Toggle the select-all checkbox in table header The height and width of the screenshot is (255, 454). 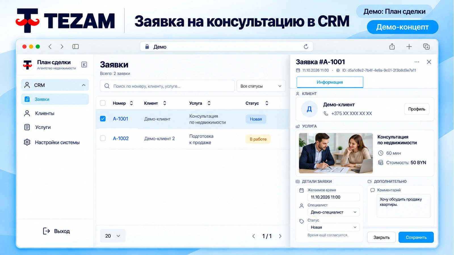click(x=103, y=103)
